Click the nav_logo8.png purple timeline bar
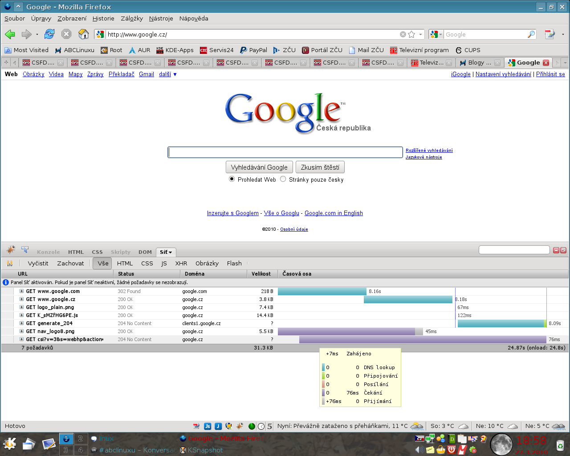The width and height of the screenshot is (570, 456). [x=346, y=331]
